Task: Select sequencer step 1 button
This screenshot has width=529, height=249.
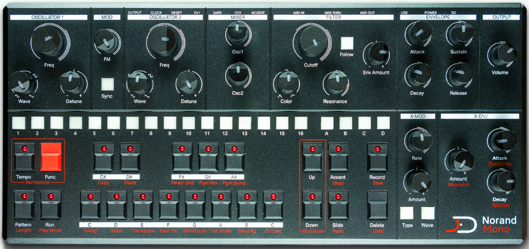Action: coord(18,123)
